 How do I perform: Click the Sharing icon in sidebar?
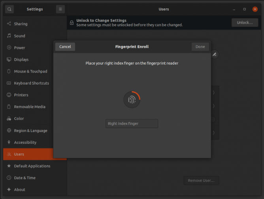9,24
